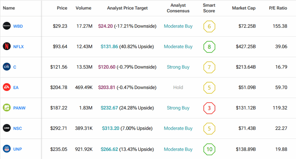
Task: Click EA's Hold consensus rating
Action: (178, 88)
